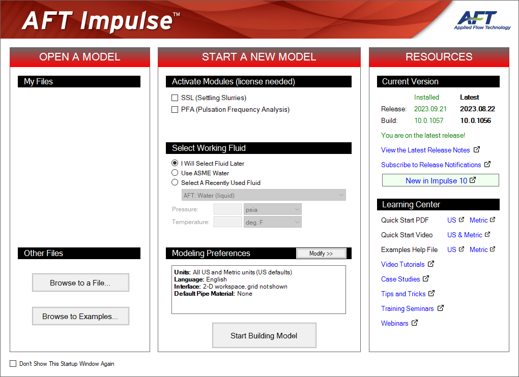Open the psia pressure units dropdown
This screenshot has width=519, height=377.
(x=272, y=209)
